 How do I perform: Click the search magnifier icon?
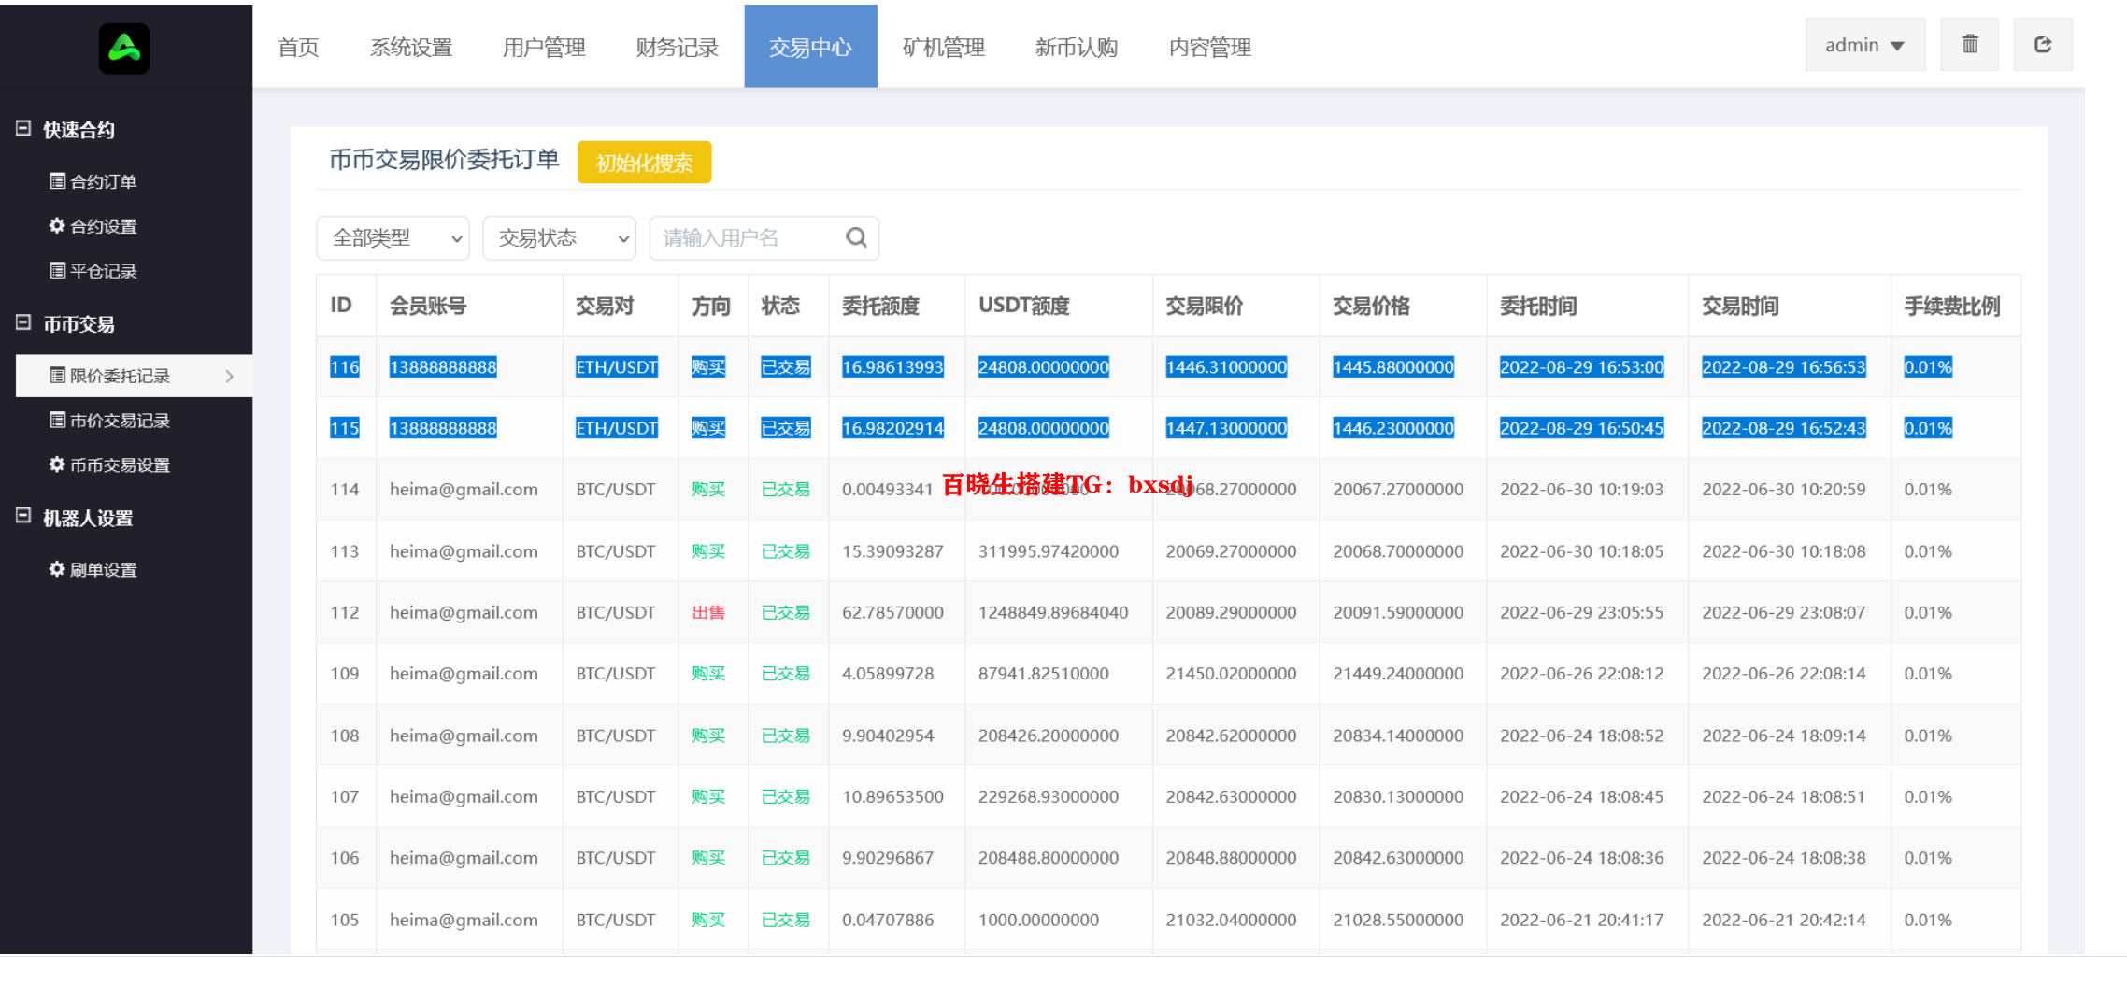point(856,237)
